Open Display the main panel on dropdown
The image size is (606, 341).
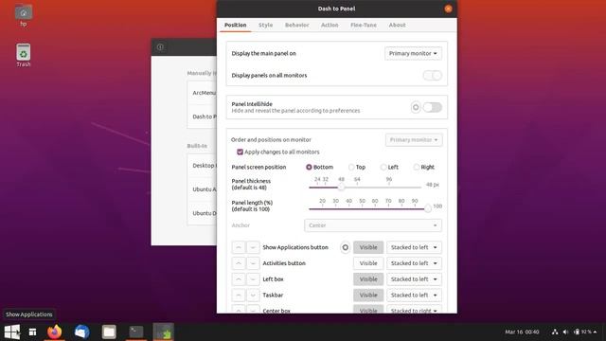[413, 53]
